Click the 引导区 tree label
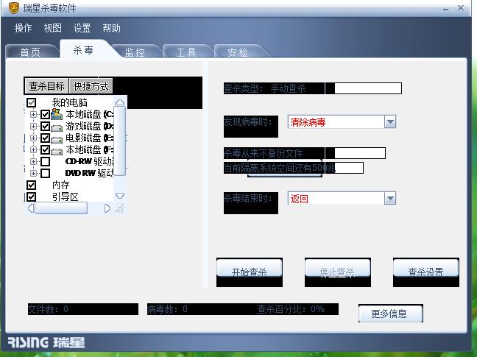477x357 pixels. click(x=65, y=197)
